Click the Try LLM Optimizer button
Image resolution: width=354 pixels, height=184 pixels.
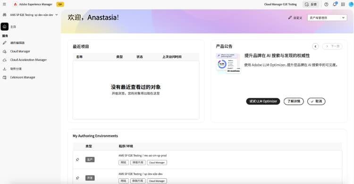tap(263, 101)
